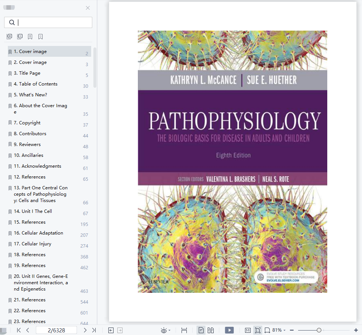
Task: Open eye protection mode dropdown arrow
Action: [x=170, y=331]
